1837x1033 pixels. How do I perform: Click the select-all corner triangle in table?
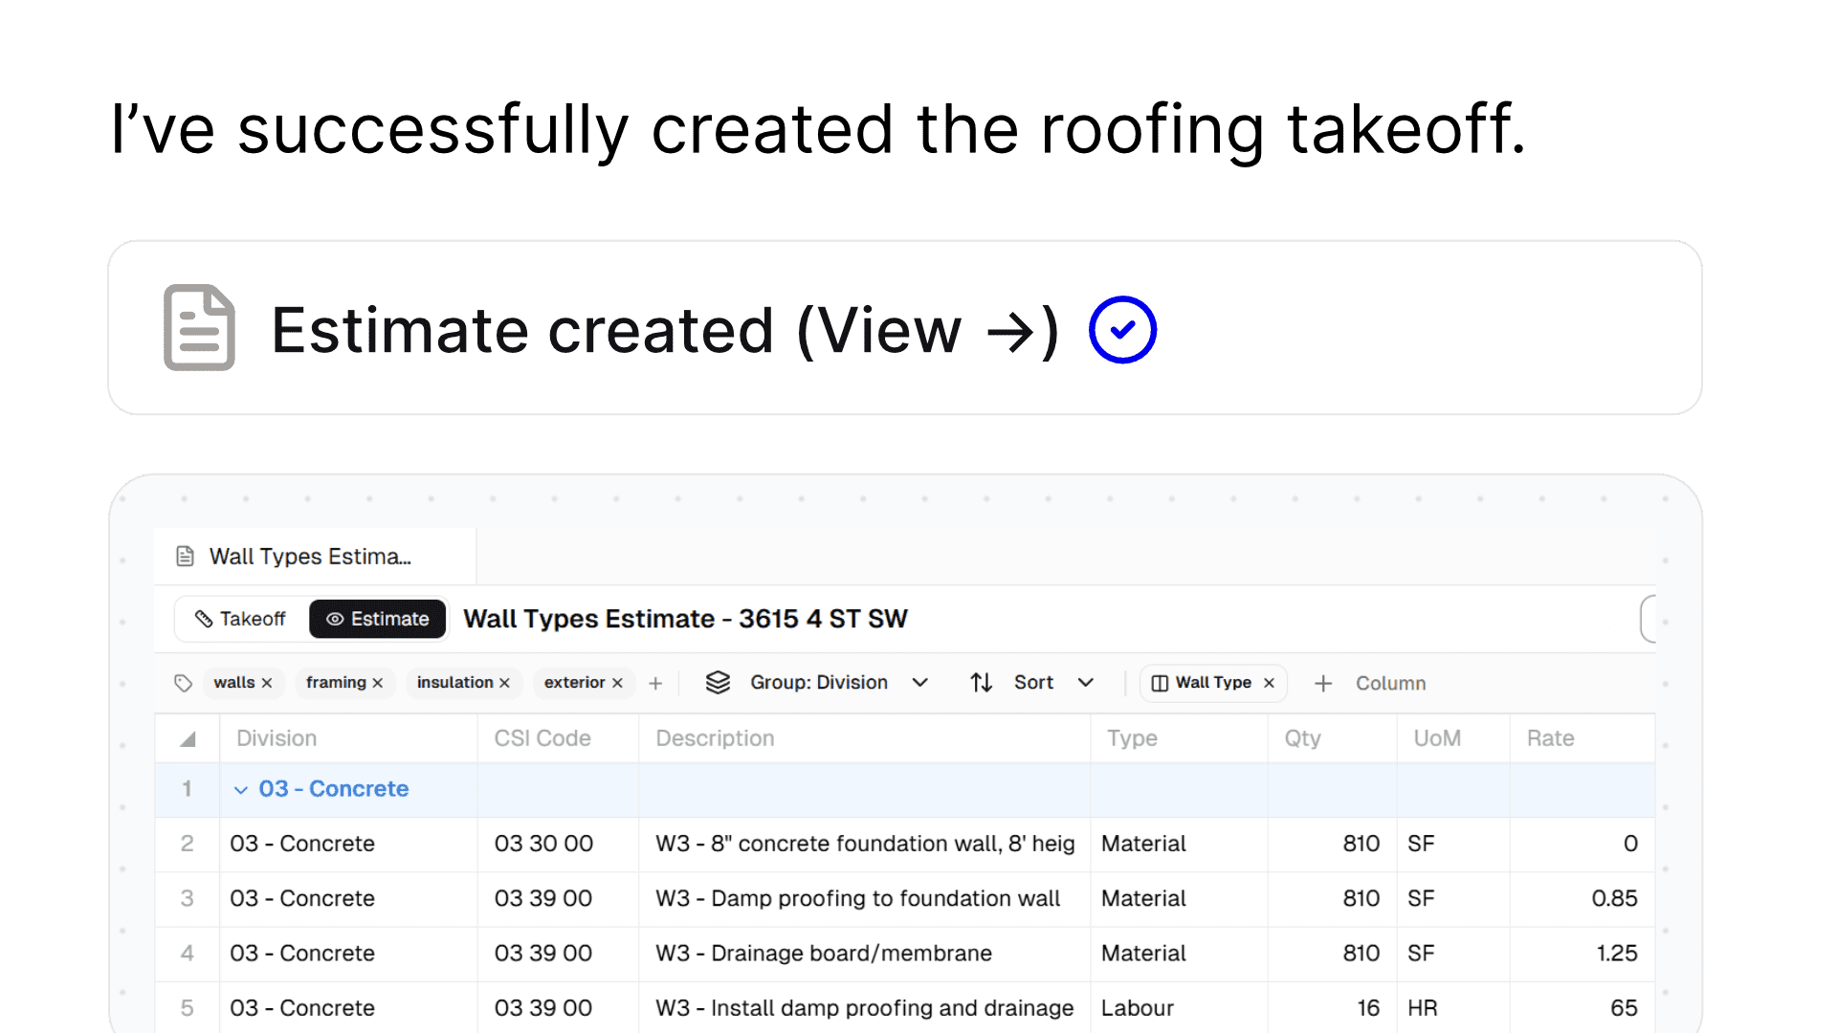188,738
